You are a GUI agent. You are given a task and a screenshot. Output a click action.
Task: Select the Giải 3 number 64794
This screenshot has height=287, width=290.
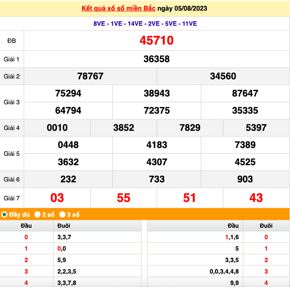(68, 110)
